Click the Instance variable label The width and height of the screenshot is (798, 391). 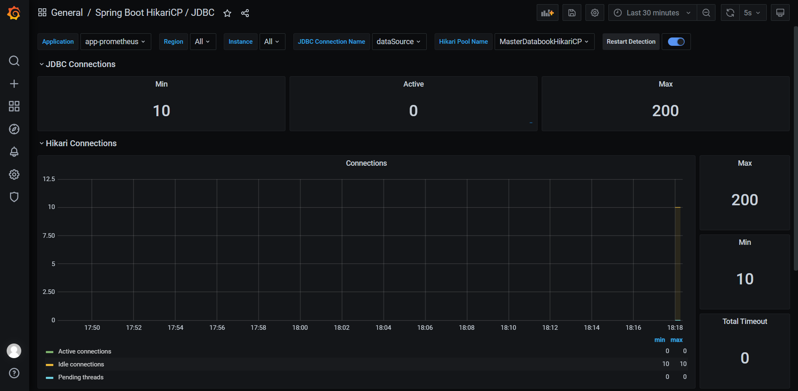pyautogui.click(x=240, y=42)
